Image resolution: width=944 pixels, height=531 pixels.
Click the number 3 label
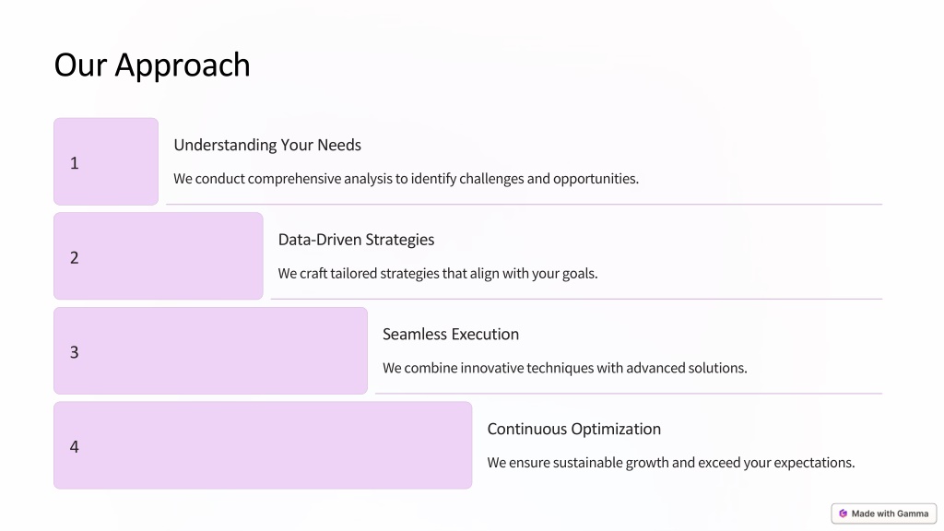(x=74, y=352)
